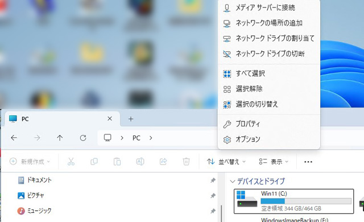
Task: Select 選択解除 menu entry
Action: (x=269, y=89)
